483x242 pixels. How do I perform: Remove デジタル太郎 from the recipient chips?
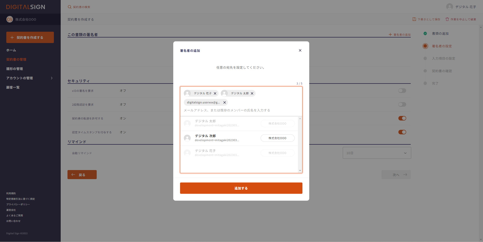[252, 93]
